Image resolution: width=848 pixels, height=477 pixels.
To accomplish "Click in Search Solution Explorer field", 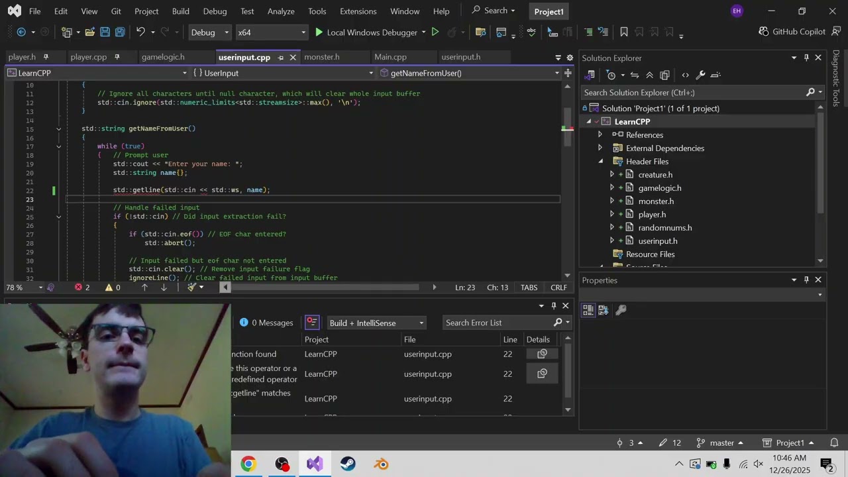I will point(694,93).
